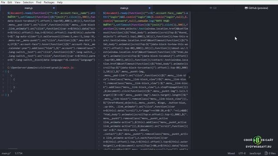
Task: Open the GitHub (preview) tab
Action: 256,8
